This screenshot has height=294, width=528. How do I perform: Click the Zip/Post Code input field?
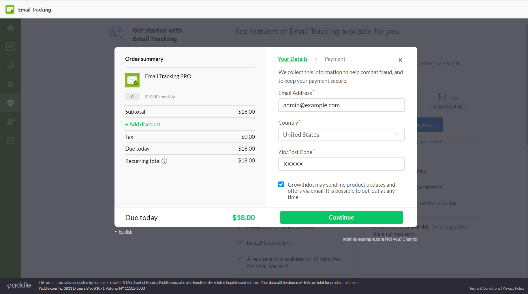tap(341, 164)
